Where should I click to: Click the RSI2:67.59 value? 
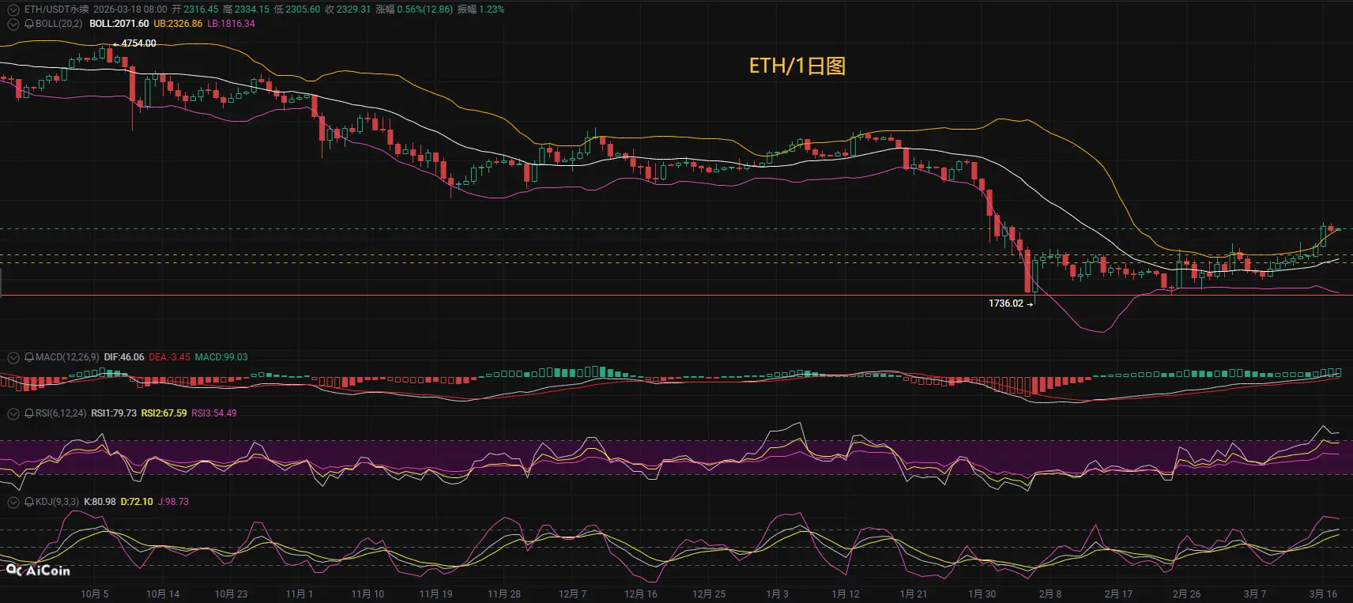(x=164, y=413)
